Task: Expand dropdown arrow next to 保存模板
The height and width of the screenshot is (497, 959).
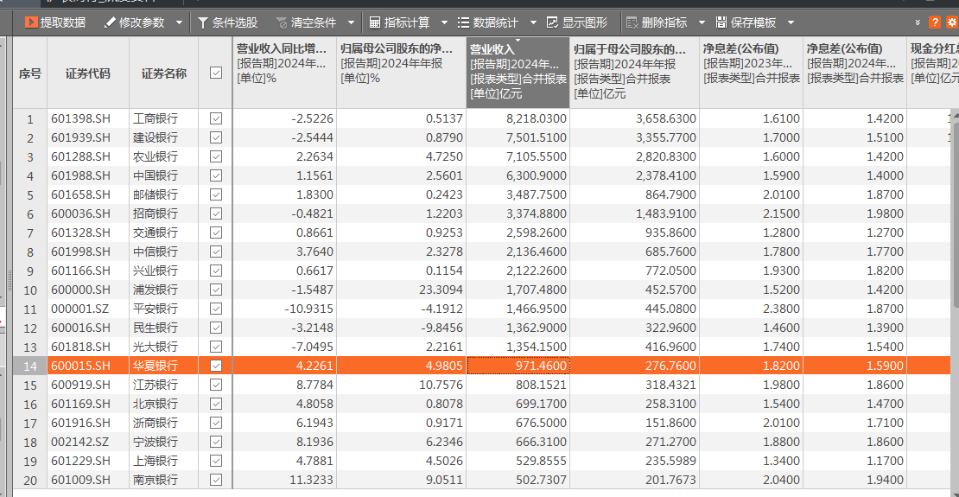Action: click(791, 23)
